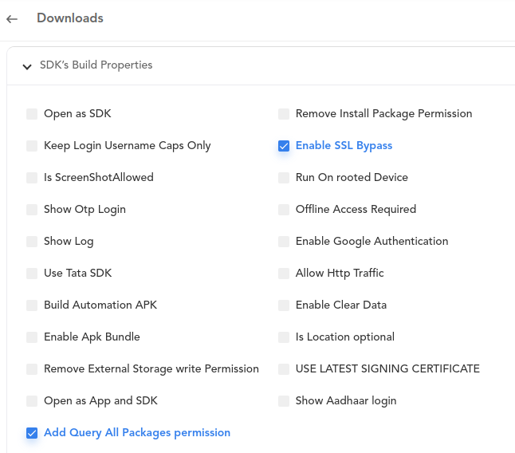Check Remove Install Package Permission
This screenshot has height=453, width=515.
click(284, 114)
